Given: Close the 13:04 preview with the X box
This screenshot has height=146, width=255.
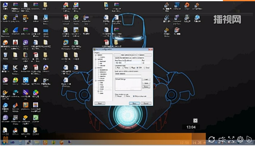Looking at the screenshot, I should point(195,121).
